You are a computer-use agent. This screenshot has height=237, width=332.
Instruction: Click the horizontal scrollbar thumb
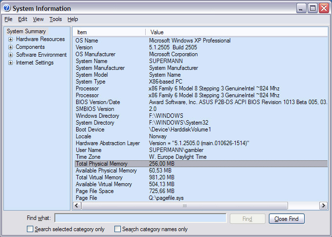point(184,205)
